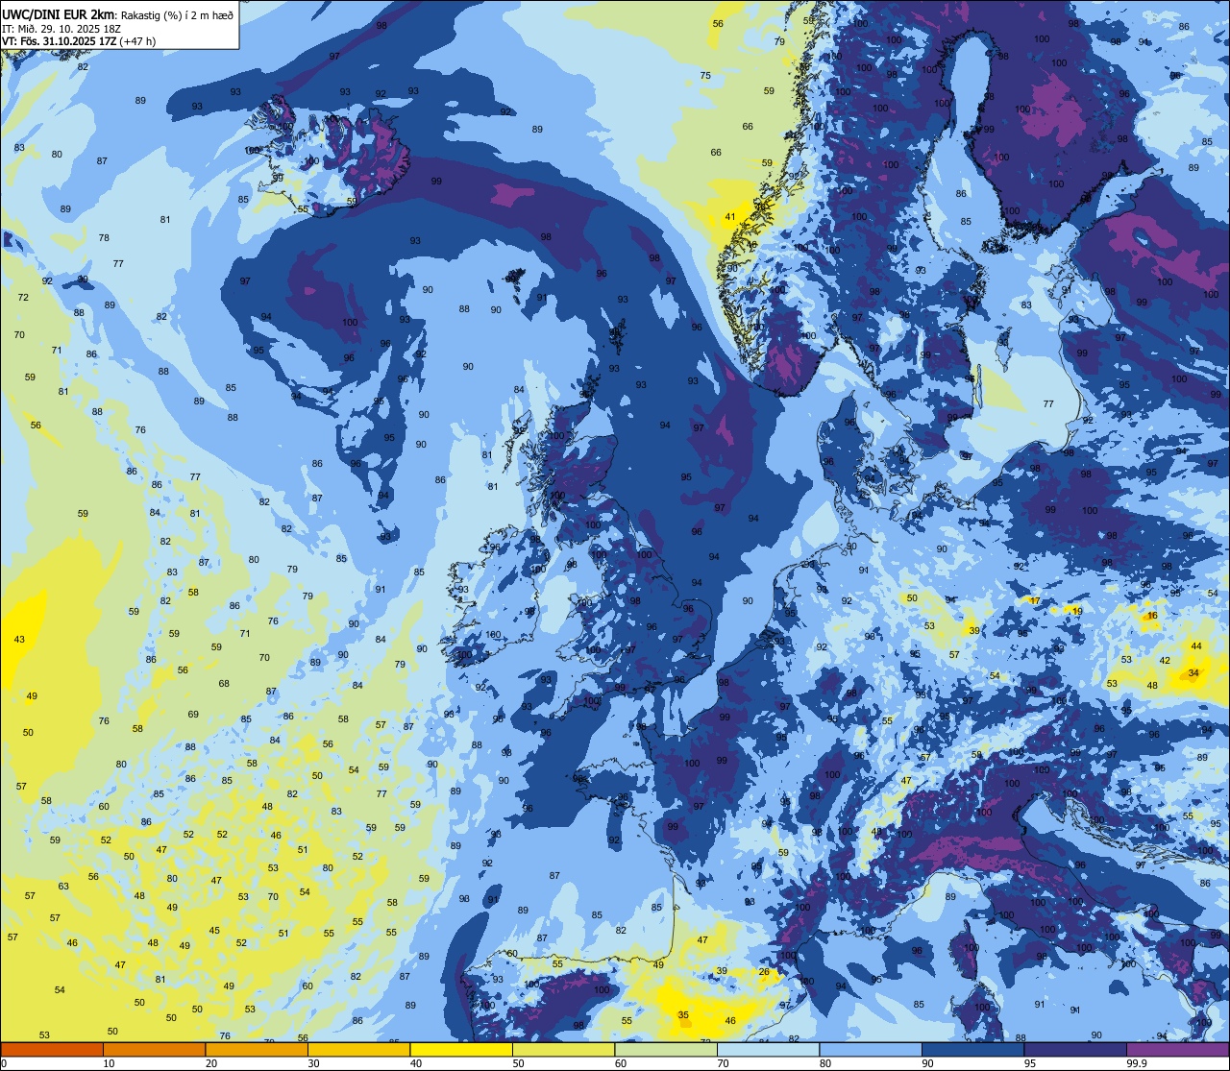Viewport: 1230px width, 1071px height.
Task: Click the '26' humidity value near the Pyrenees
Action: point(764,972)
